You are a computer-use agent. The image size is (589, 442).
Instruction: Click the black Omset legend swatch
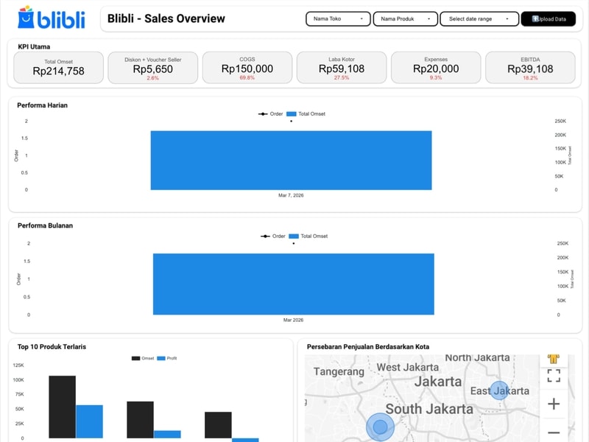pos(136,359)
